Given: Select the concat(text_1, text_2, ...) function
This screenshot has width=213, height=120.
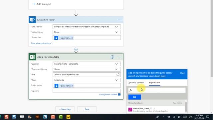Looking at the screenshot, I should click(144, 108).
